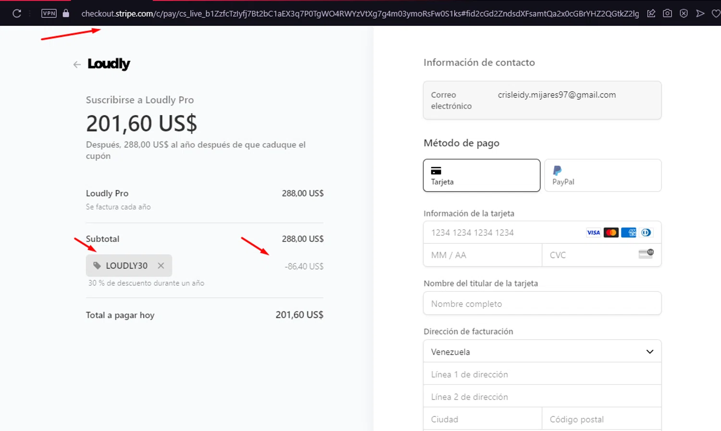The height and width of the screenshot is (431, 721).
Task: Click the checkout.stripe.com URL in address bar
Action: point(360,13)
